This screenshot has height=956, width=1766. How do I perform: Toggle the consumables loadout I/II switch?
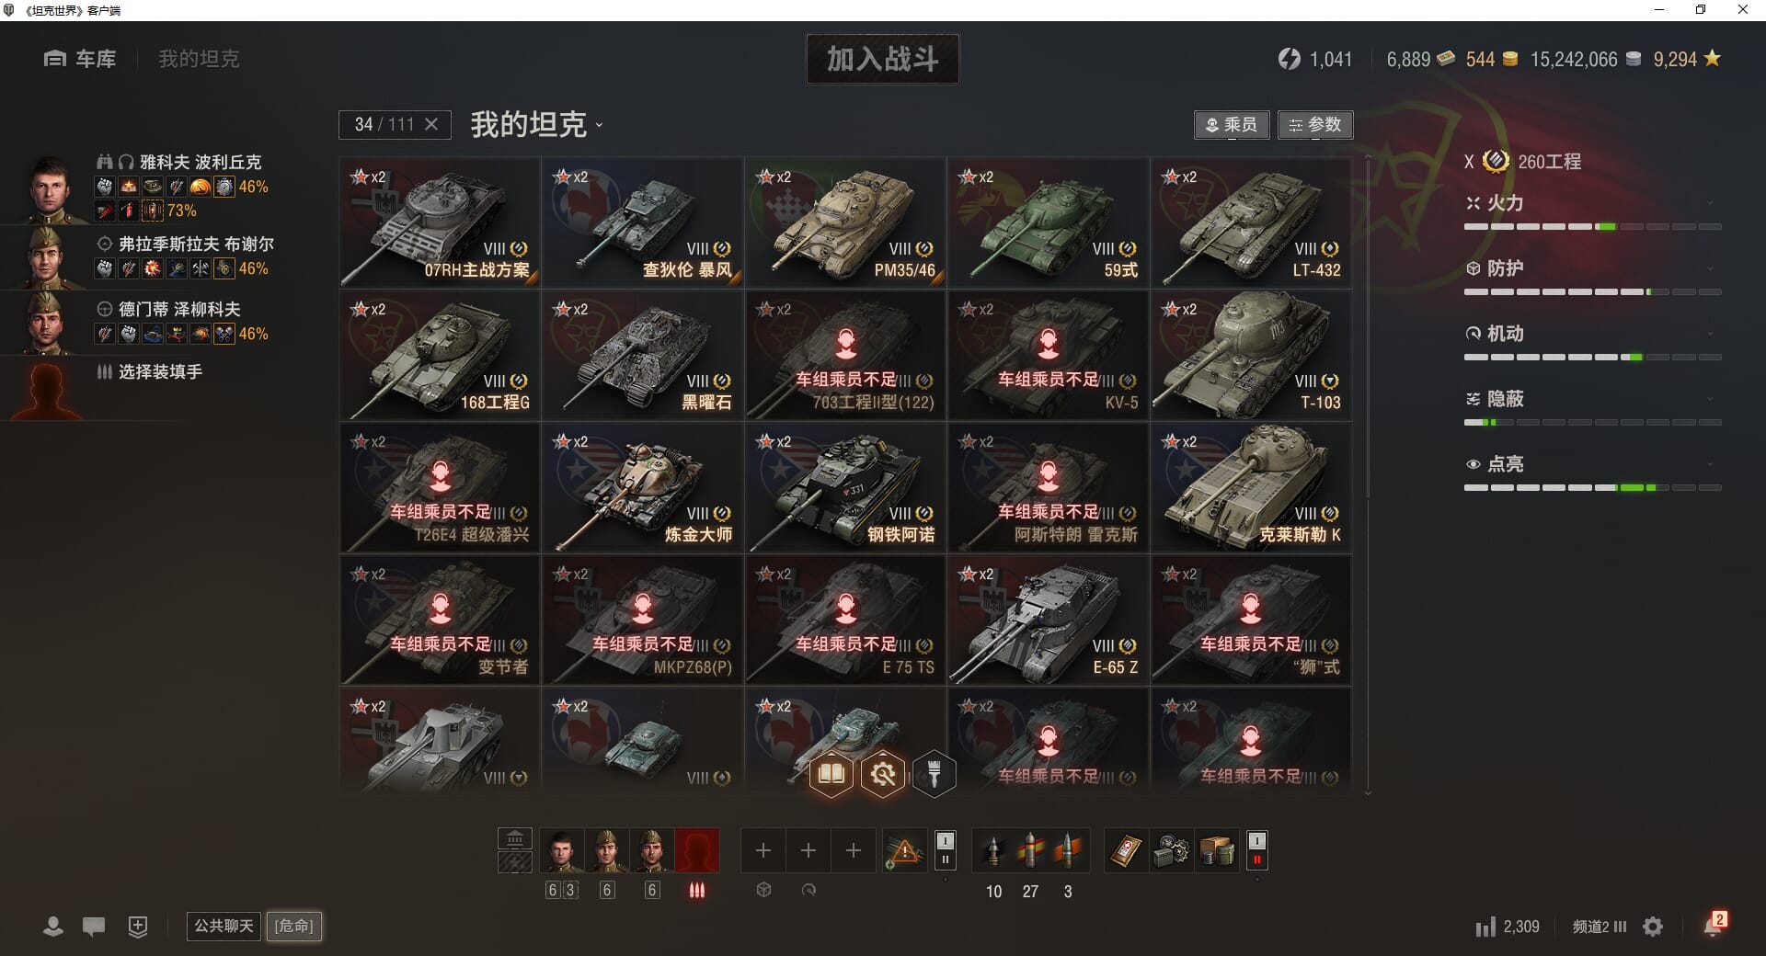point(1256,849)
